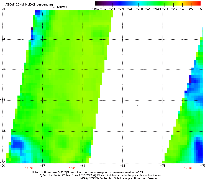The width and height of the screenshot is (205, 180).
Task: Click the -87 longitude axis label
Action: tap(42, 166)
